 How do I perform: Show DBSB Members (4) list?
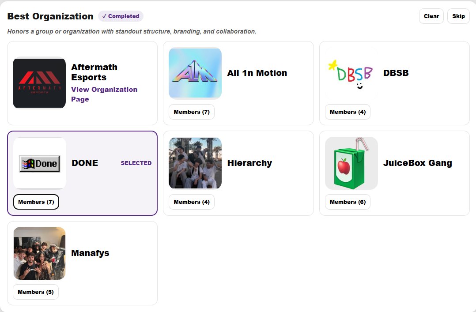pos(348,112)
